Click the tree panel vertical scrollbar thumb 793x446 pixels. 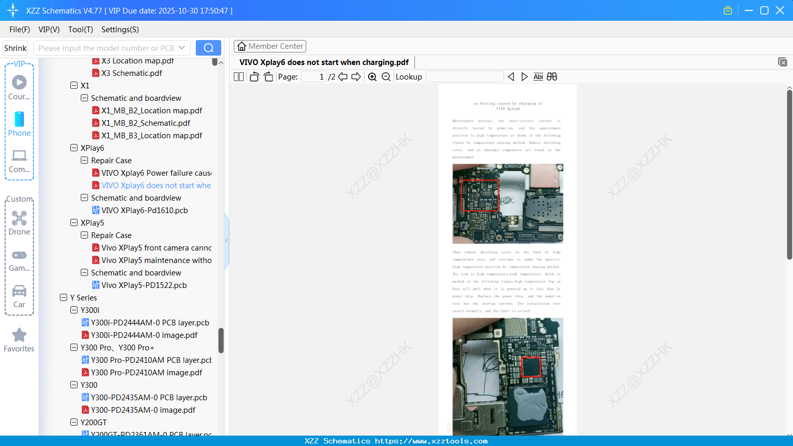coord(221,340)
